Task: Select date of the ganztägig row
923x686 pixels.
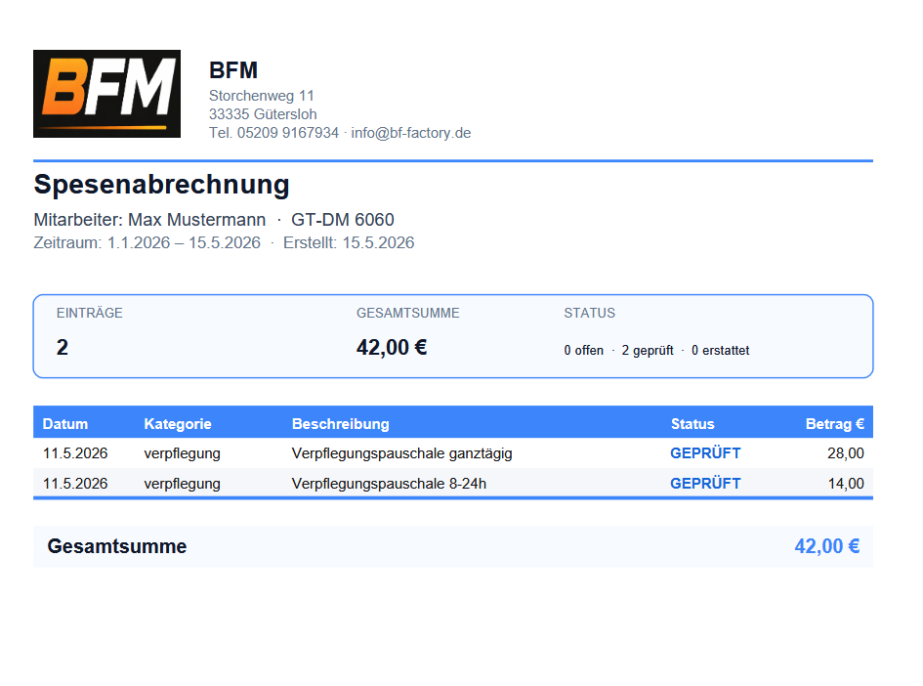Action: (75, 453)
